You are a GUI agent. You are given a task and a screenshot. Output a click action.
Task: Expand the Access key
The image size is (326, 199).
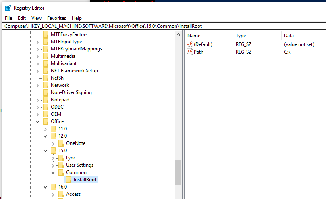[x=53, y=195]
